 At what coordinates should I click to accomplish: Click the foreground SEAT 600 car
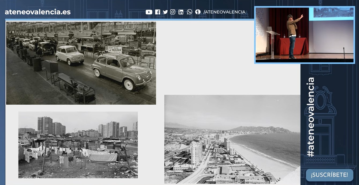click(x=122, y=71)
